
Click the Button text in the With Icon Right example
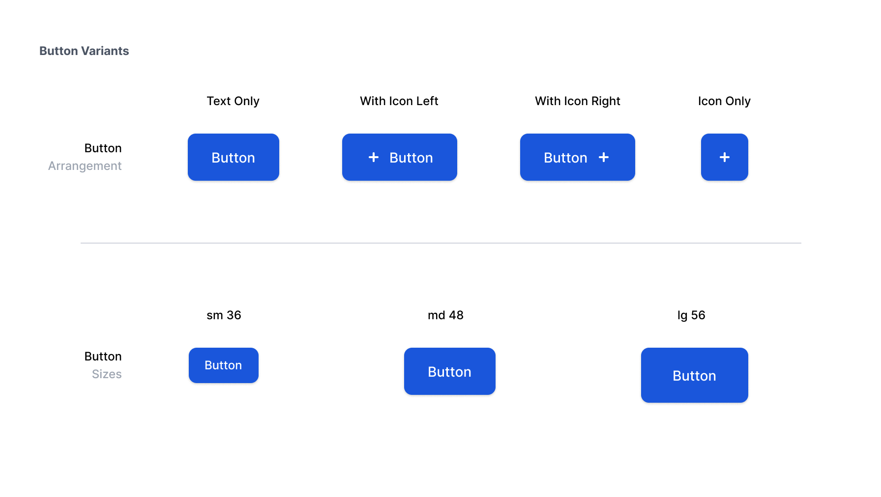click(565, 158)
